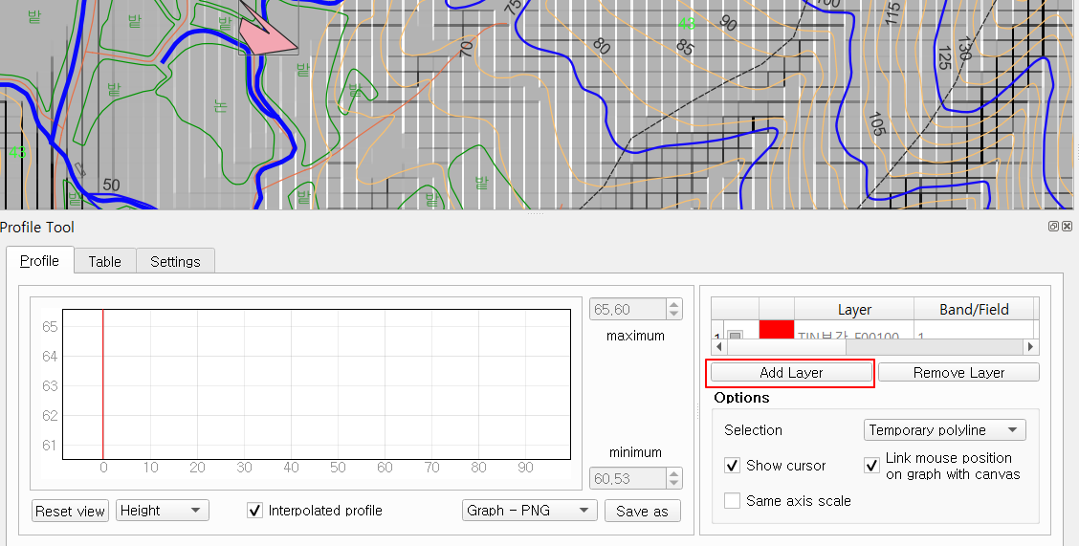Click the panel splitter handle above Profile Tool
The width and height of the screenshot is (1079, 546).
pyautogui.click(x=536, y=214)
